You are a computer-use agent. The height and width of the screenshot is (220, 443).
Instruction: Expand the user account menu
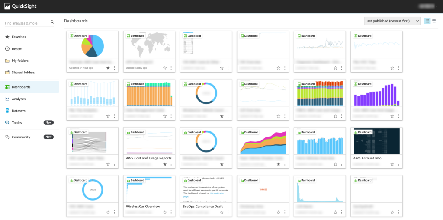tap(428, 6)
